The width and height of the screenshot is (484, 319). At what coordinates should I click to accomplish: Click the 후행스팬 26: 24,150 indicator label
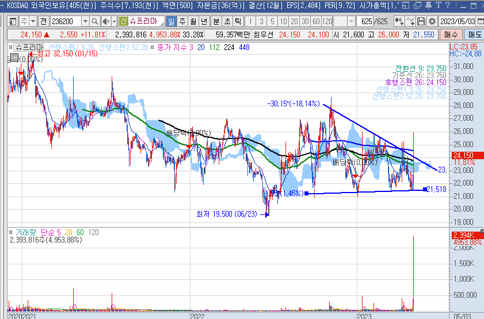click(x=416, y=82)
